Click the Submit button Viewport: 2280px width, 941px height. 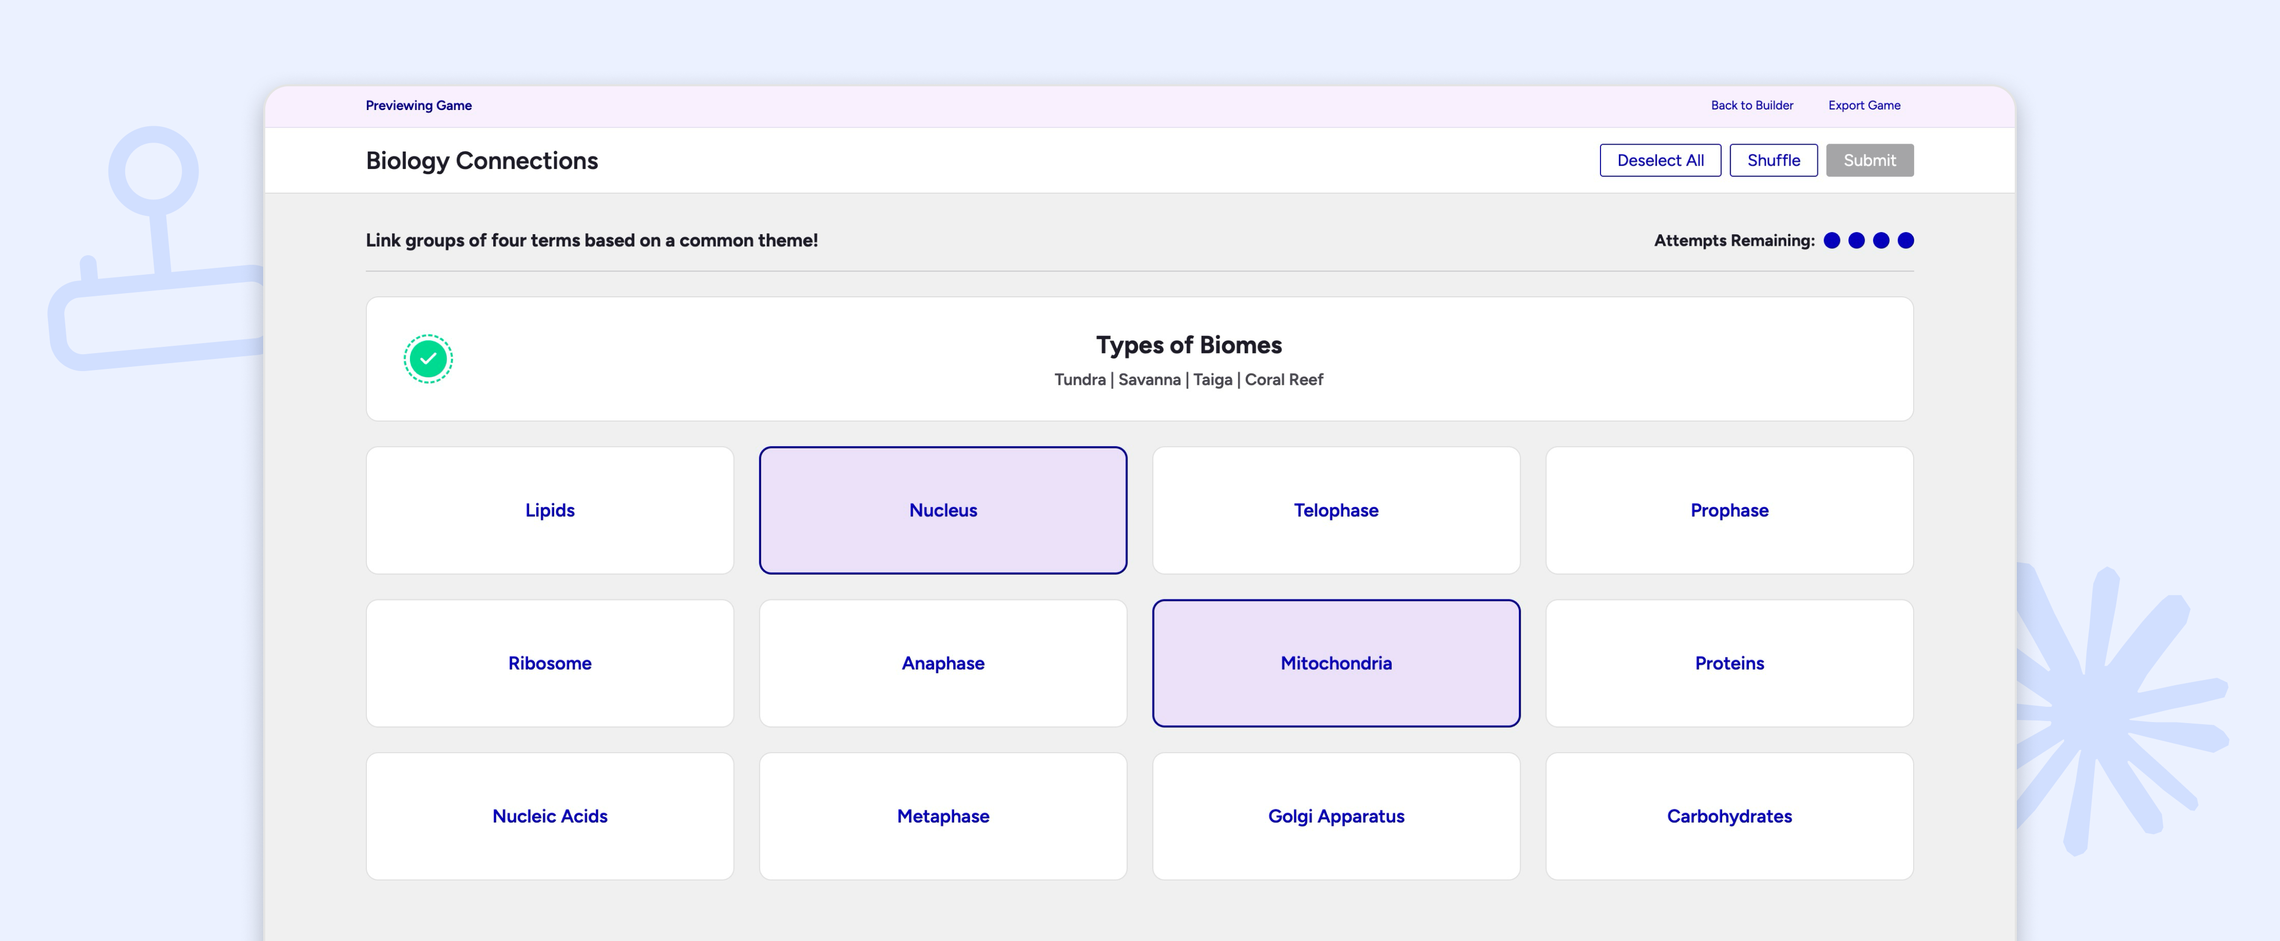coord(1869,160)
